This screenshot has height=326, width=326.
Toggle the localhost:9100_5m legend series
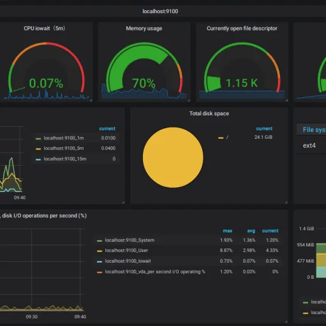click(x=64, y=148)
